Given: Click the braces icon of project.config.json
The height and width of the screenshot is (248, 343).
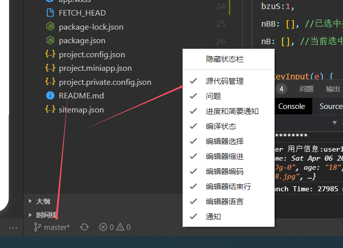Looking at the screenshot, I should (50, 54).
